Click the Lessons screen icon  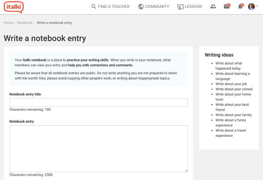180,7
